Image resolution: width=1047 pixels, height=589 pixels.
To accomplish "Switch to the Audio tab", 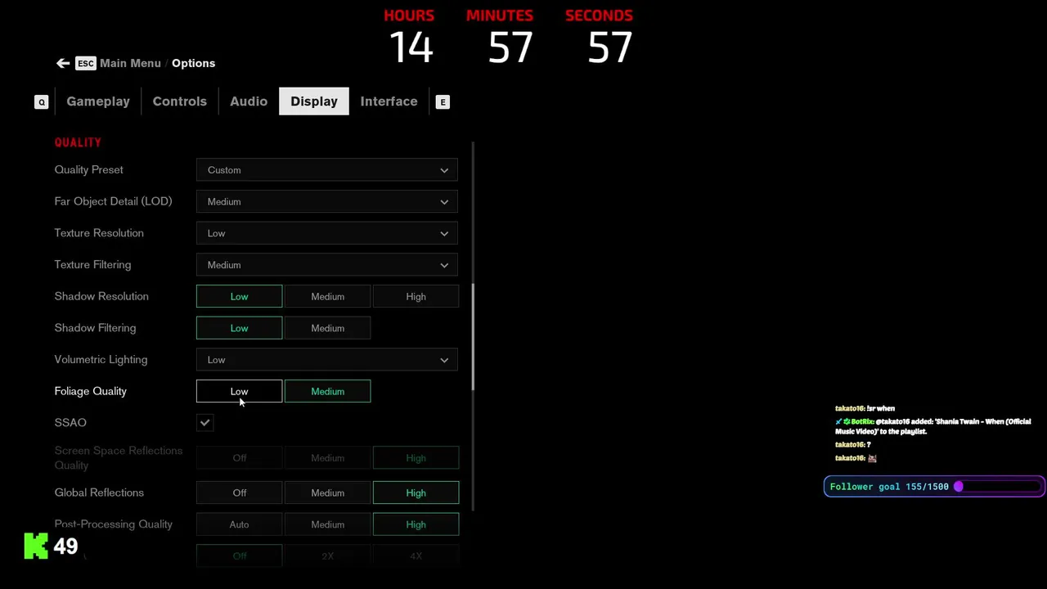I will (x=249, y=101).
